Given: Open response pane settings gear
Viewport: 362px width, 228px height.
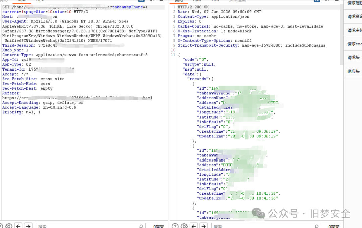Looking at the screenshot, I should pyautogui.click(x=184, y=226).
